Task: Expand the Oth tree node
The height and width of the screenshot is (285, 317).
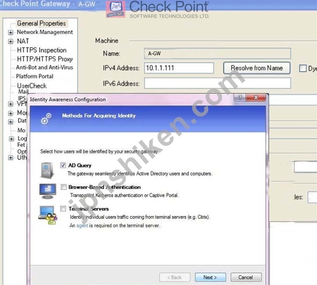Action: coord(11,157)
